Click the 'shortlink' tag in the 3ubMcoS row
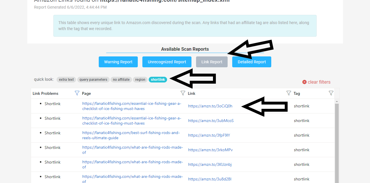The image size is (370, 183). coord(302,121)
